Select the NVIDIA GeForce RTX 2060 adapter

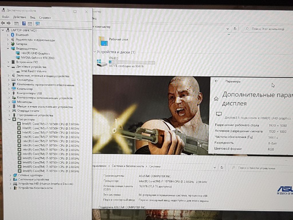[x=37, y=58]
